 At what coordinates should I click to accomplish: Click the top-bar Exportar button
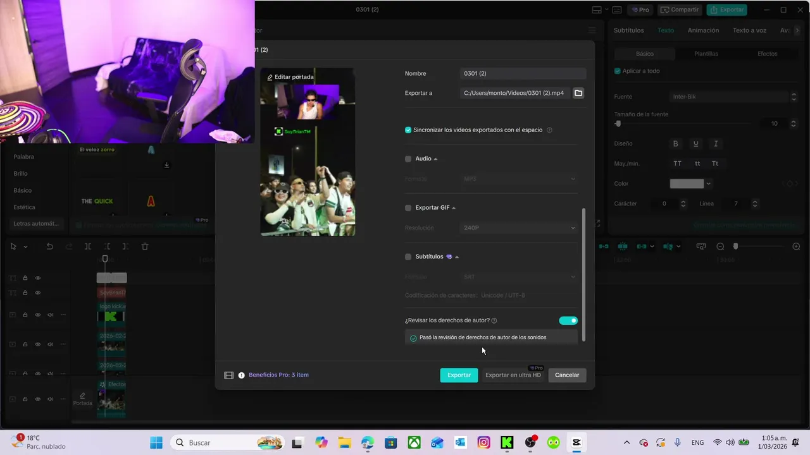726,9
